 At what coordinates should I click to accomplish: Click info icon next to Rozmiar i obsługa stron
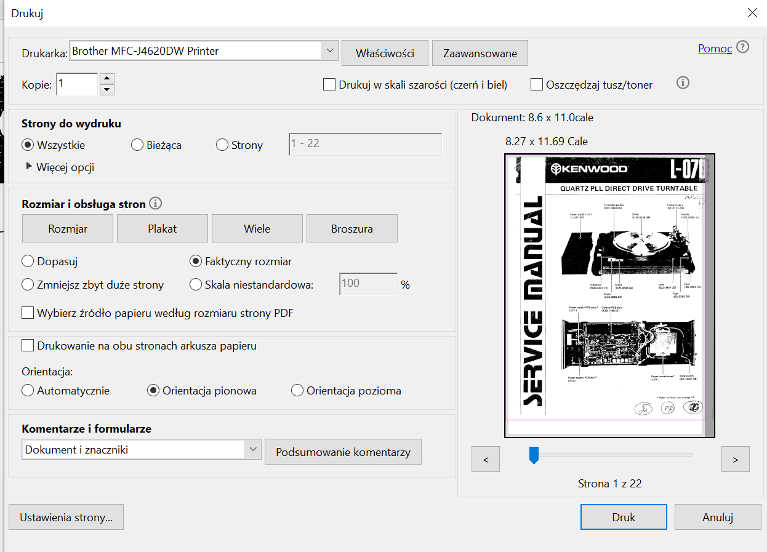pyautogui.click(x=156, y=203)
